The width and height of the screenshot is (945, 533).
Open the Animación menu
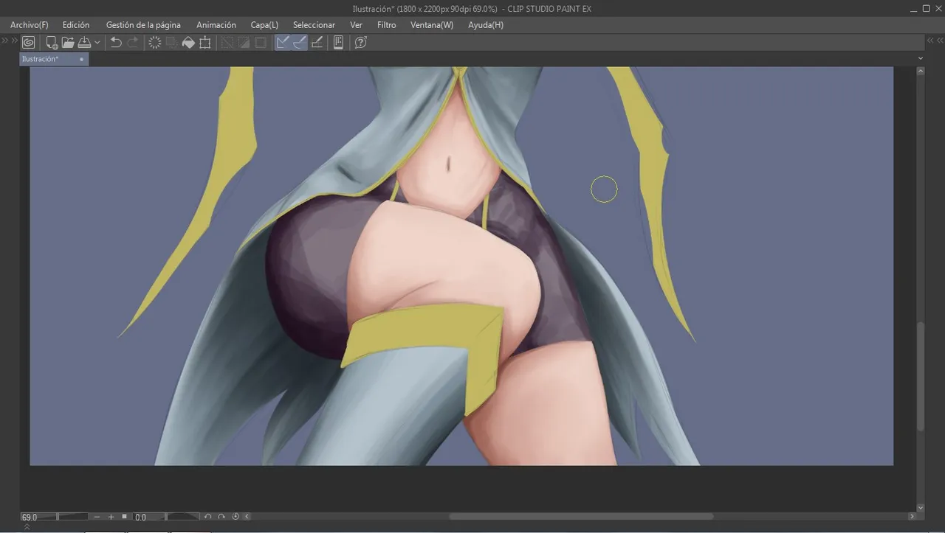pos(216,25)
